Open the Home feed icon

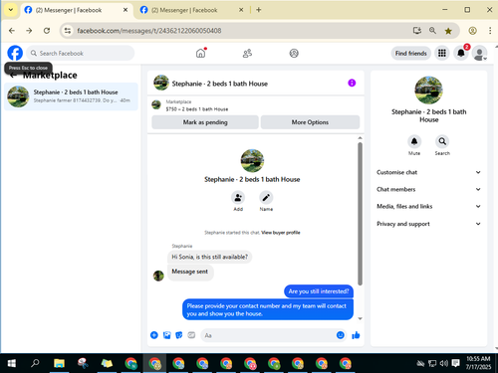coord(200,53)
